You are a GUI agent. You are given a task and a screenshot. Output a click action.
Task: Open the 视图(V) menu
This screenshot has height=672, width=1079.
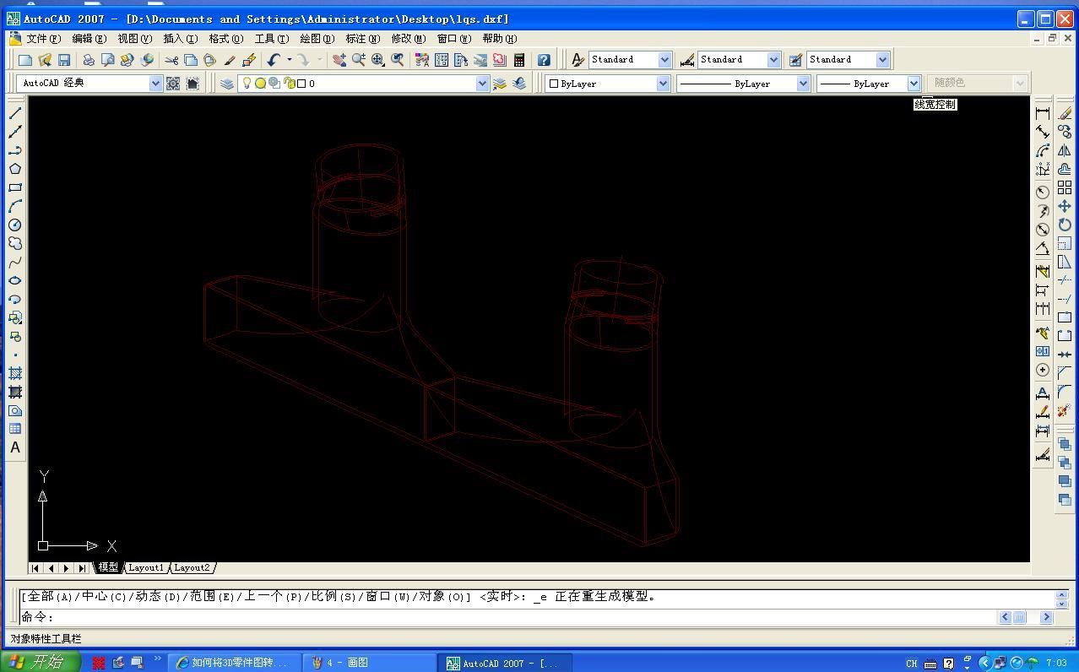[x=134, y=38]
